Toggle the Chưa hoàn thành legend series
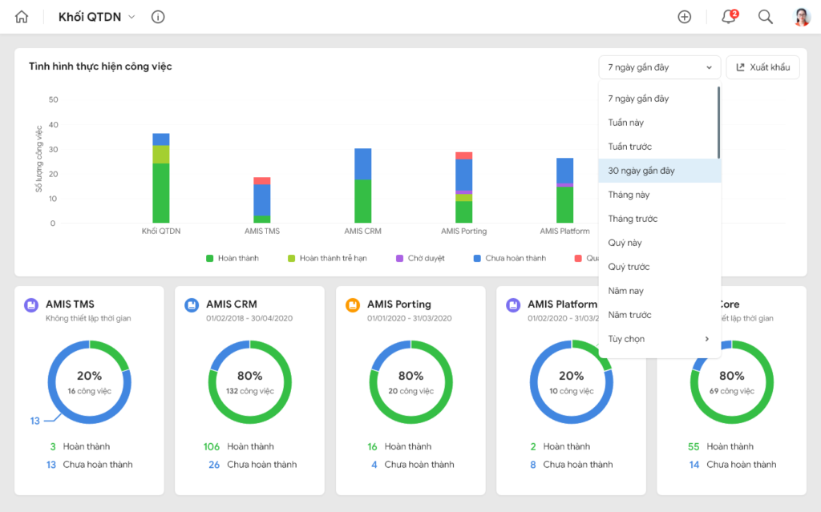The width and height of the screenshot is (821, 512). pyautogui.click(x=509, y=258)
